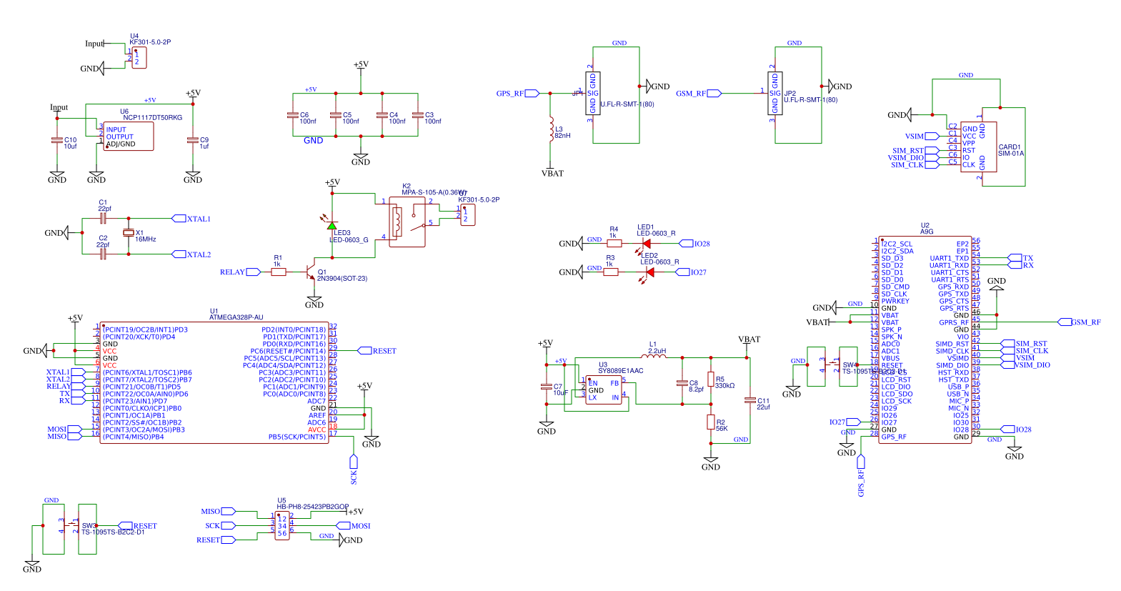
Task: Select the JP2 U.FL antenna connector
Action: [775, 93]
